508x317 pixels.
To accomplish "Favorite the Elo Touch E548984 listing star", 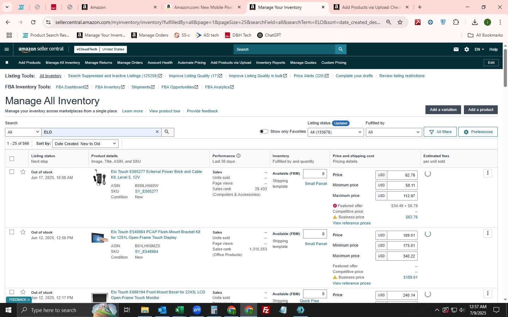I will click(x=23, y=232).
